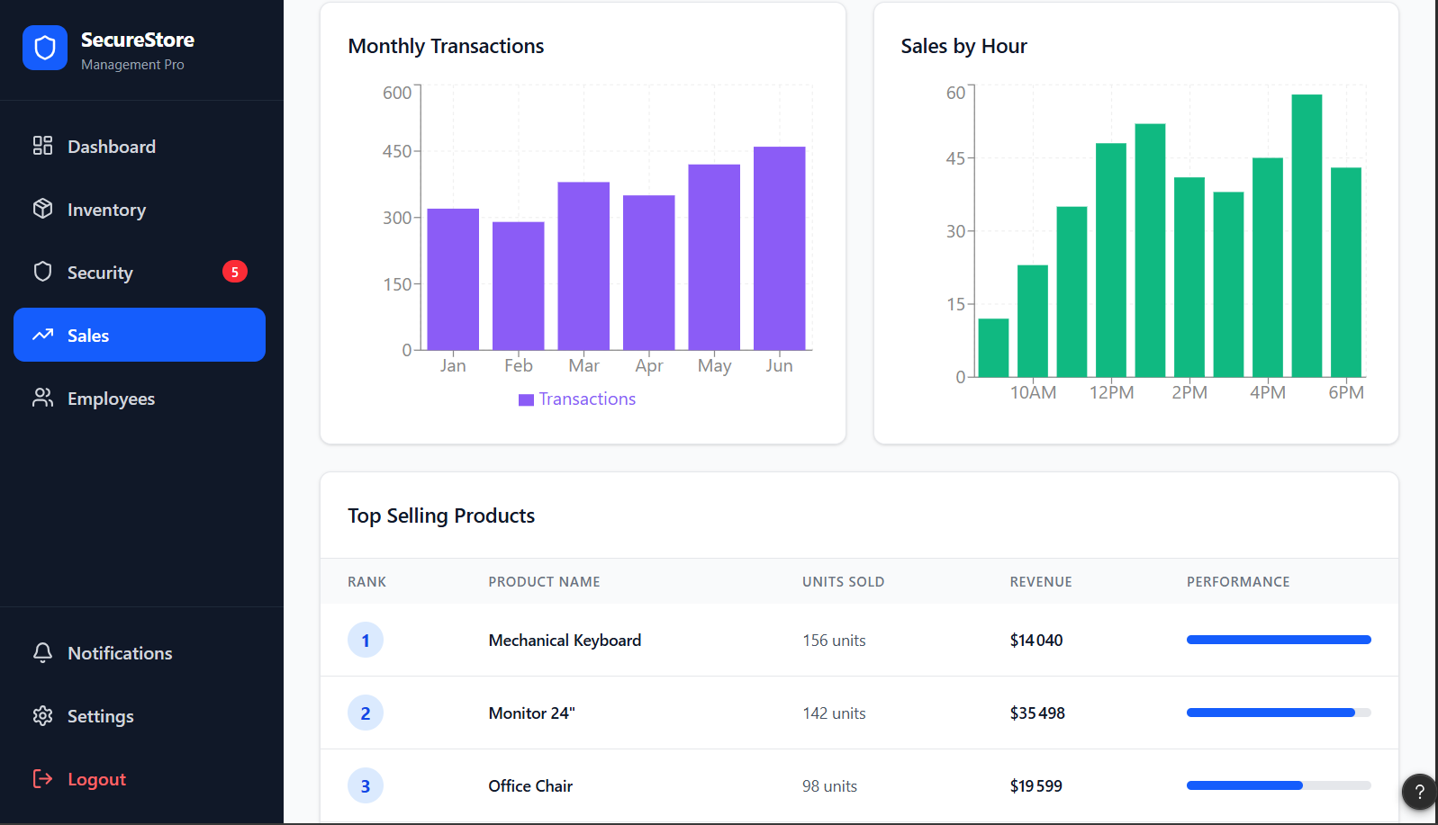This screenshot has width=1438, height=825.
Task: Click the Employees people icon
Action: (x=42, y=398)
